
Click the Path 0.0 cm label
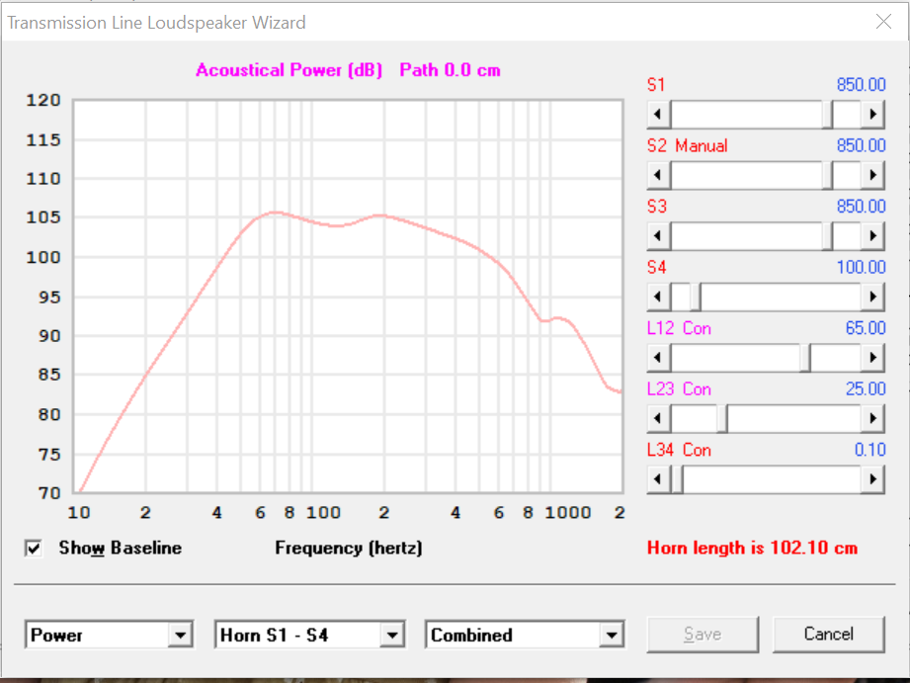pos(450,70)
